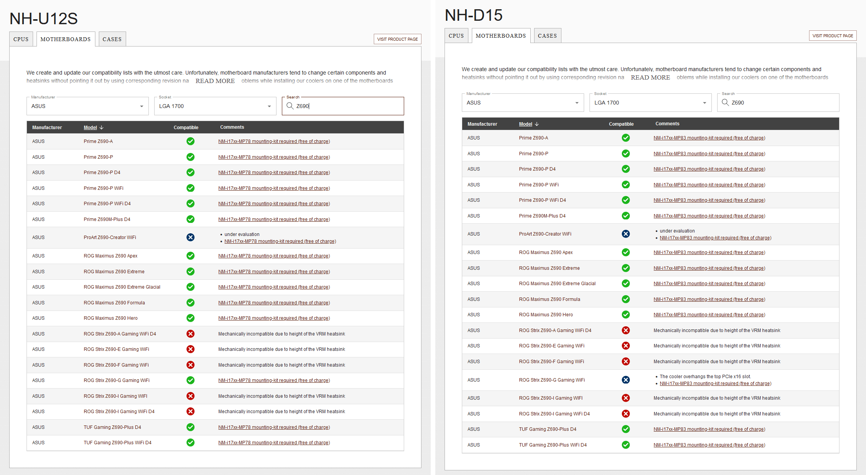Sort by Model column in NH-D15 table
The image size is (866, 475).
point(526,124)
